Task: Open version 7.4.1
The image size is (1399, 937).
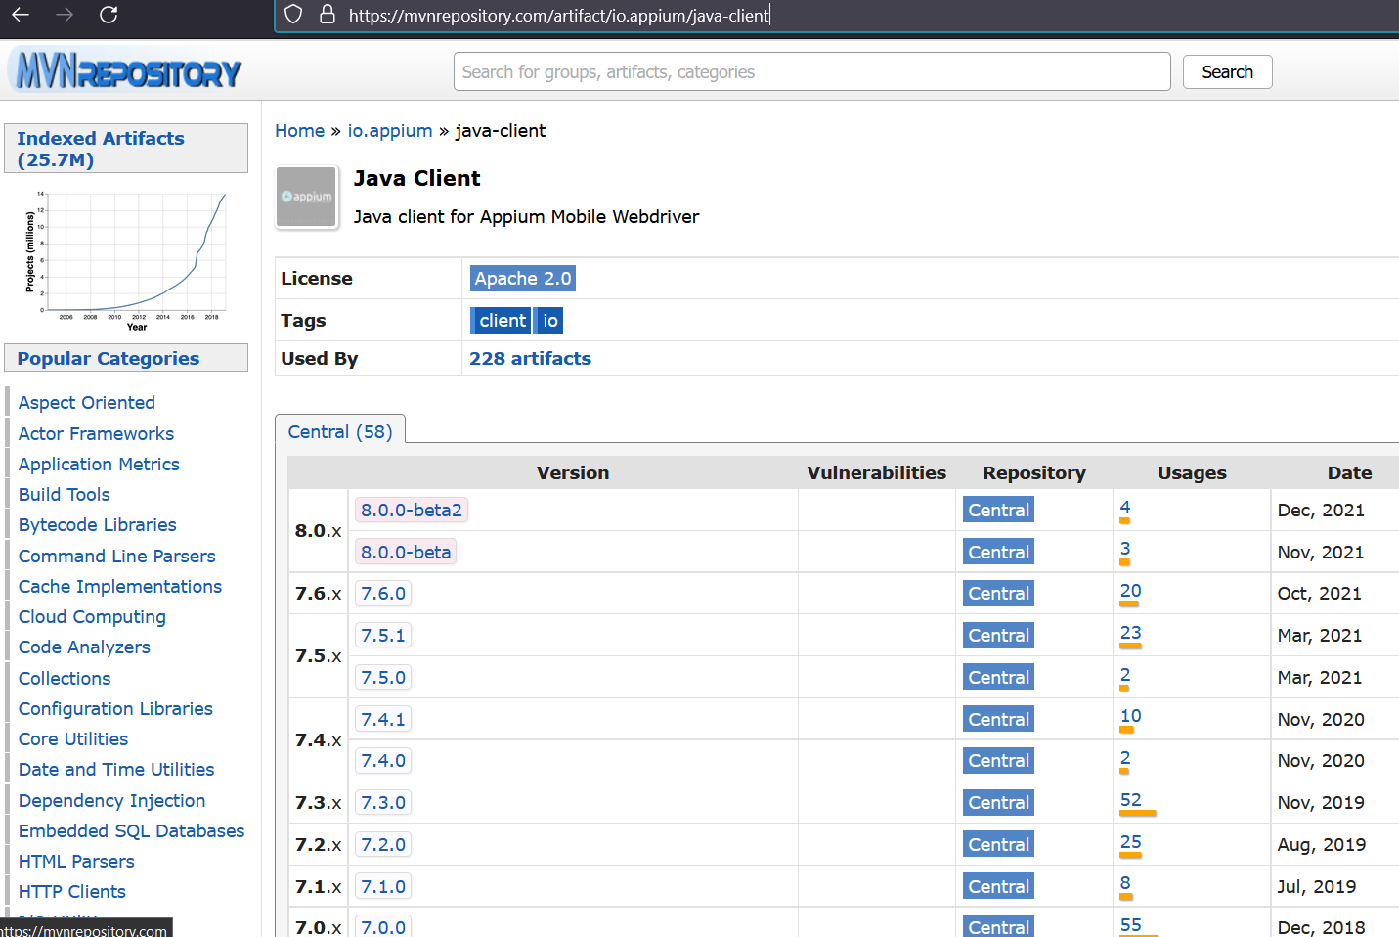Action: pos(383,720)
